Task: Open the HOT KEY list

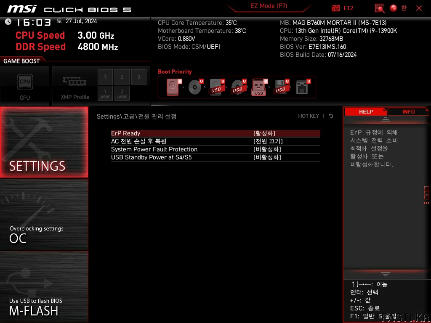Action: 309,116
